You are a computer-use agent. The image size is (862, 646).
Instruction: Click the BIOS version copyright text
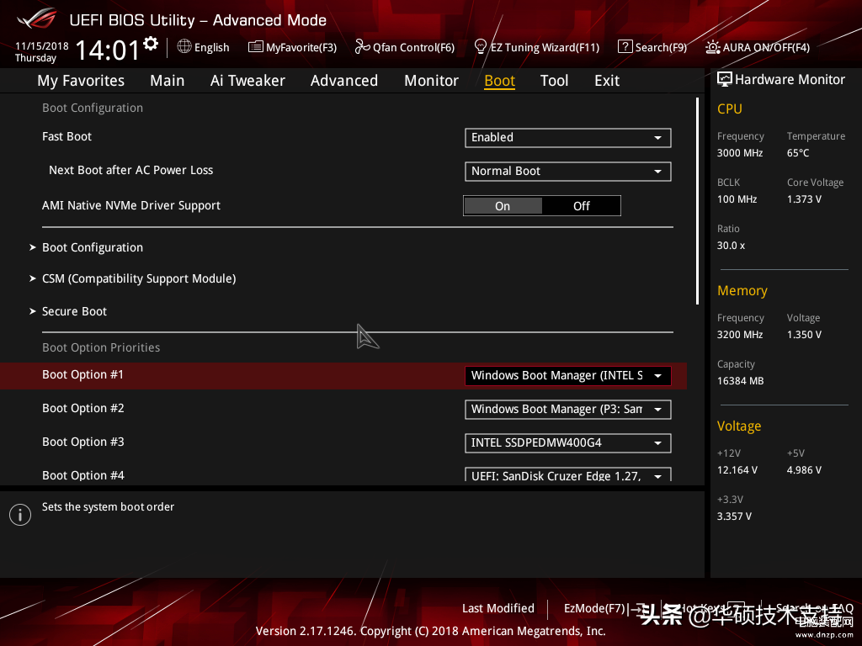[430, 631]
